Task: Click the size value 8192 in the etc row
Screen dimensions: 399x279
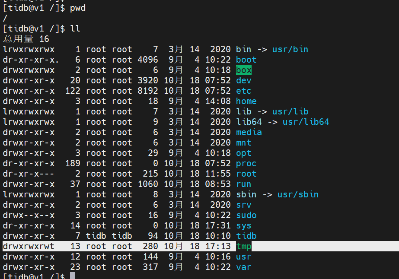Action: 148,91
